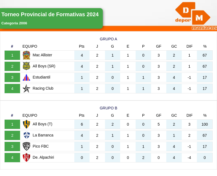Viewport: 217px width, 176px height.
Task: Select the Estudiantil team name
Action: click(41, 77)
